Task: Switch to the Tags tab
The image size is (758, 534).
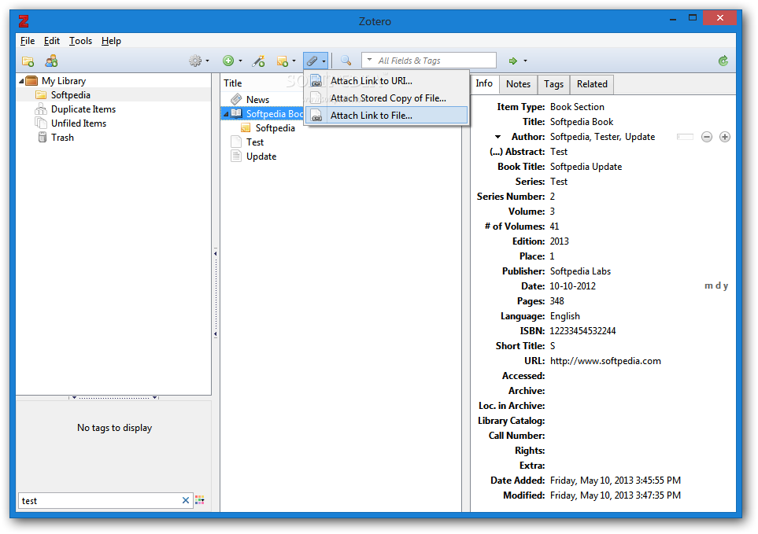Action: [x=553, y=84]
